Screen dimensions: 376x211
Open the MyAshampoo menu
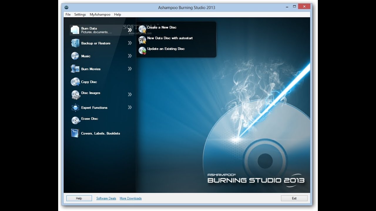coord(100,14)
